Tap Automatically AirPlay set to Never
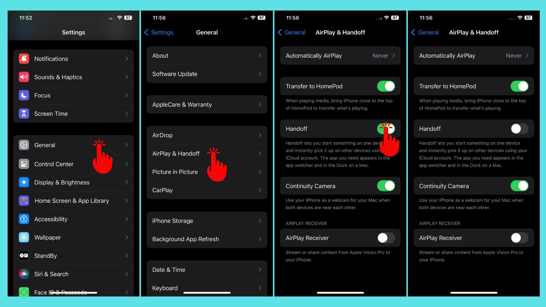546x307 pixels. pyautogui.click(x=340, y=55)
